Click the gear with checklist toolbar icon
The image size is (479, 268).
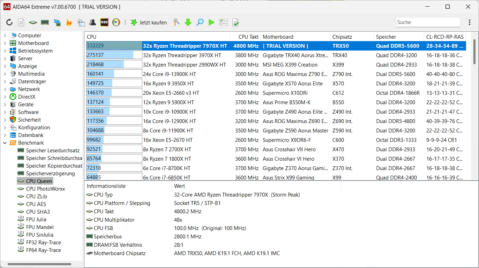click(x=81, y=22)
